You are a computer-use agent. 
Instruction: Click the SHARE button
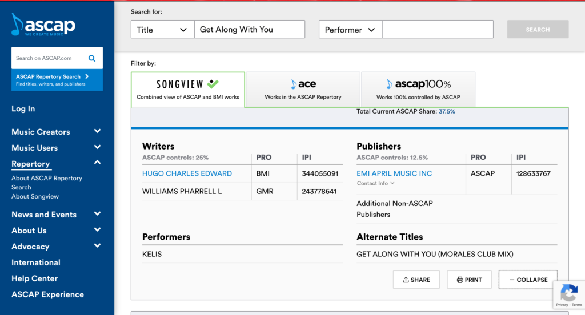(416, 280)
